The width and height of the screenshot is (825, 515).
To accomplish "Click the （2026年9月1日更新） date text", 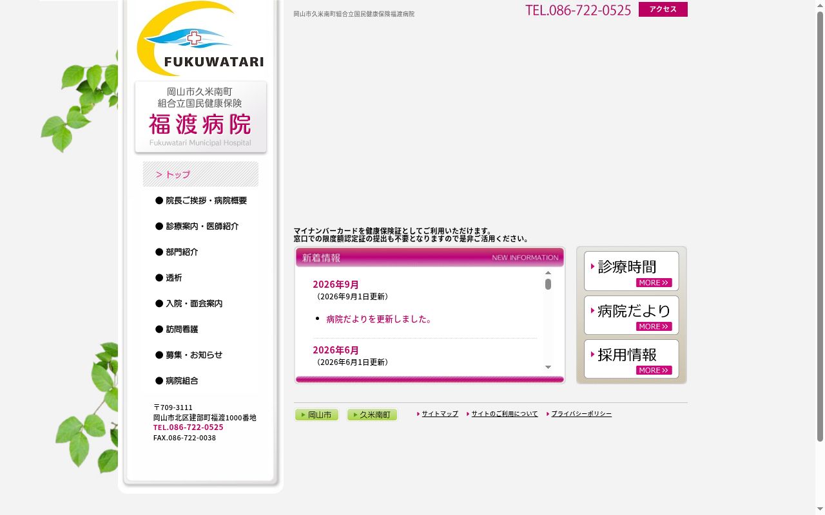I will [x=352, y=297].
